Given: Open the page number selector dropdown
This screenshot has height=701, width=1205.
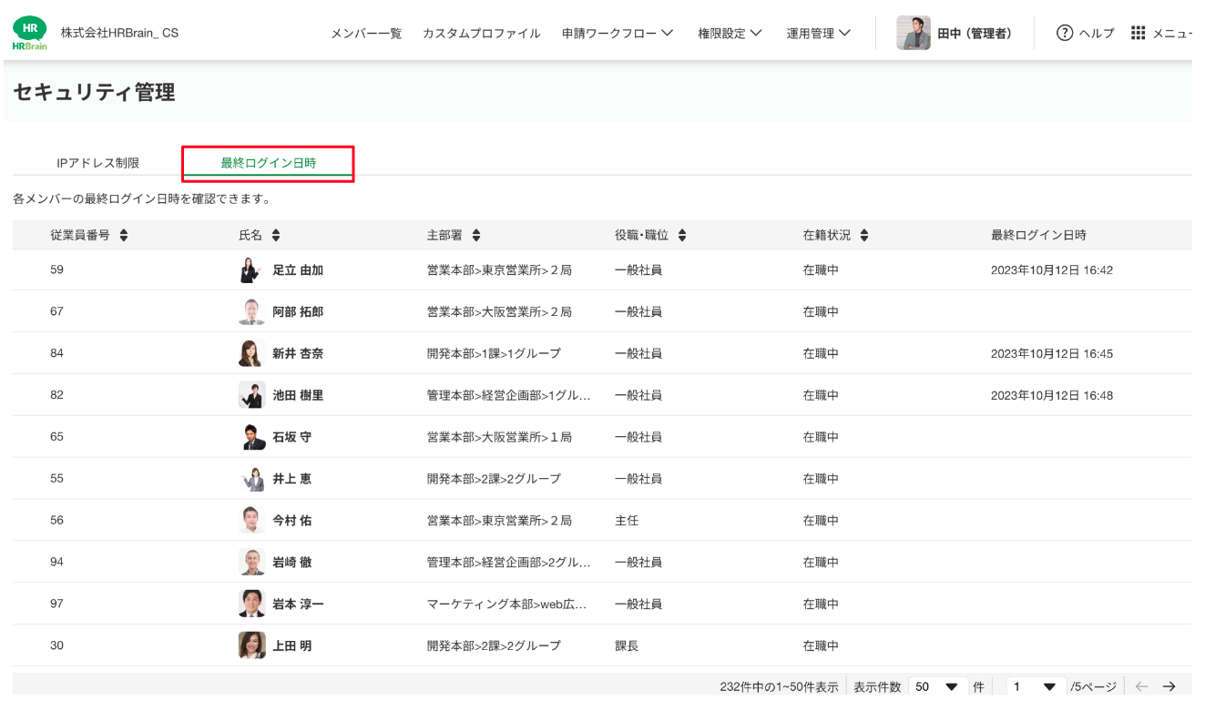Looking at the screenshot, I should (x=1036, y=686).
